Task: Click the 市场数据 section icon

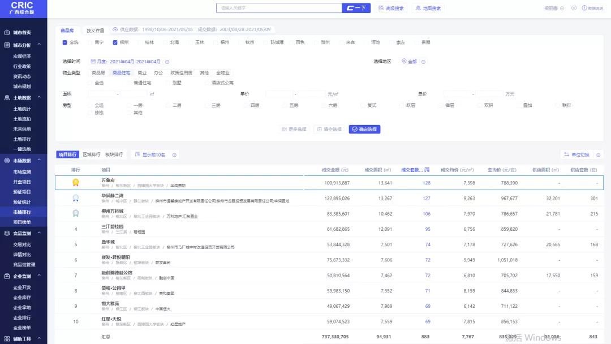Action: click(x=7, y=161)
